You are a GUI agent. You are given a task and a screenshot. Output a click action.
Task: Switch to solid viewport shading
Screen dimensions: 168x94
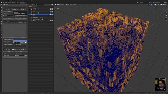(x=162, y=5)
